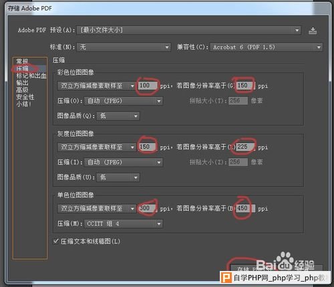
Task: Select 小结 in the category list
Action: (23, 104)
